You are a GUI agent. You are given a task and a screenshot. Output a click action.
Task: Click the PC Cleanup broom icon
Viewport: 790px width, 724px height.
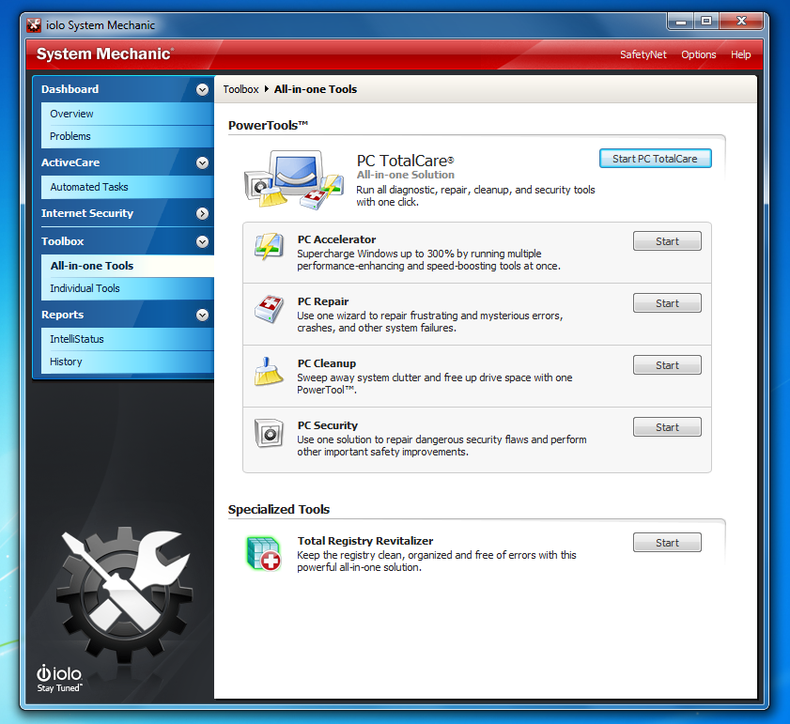point(269,371)
